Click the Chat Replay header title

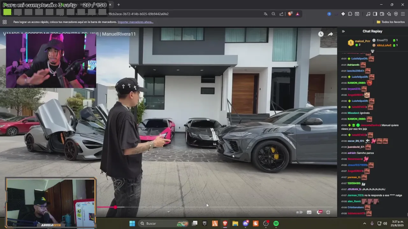coord(372,31)
